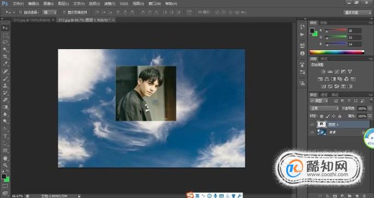This screenshot has height=198, width=374.
Task: Switch to the 012.jpg 100% document tab
Action: pos(32,20)
